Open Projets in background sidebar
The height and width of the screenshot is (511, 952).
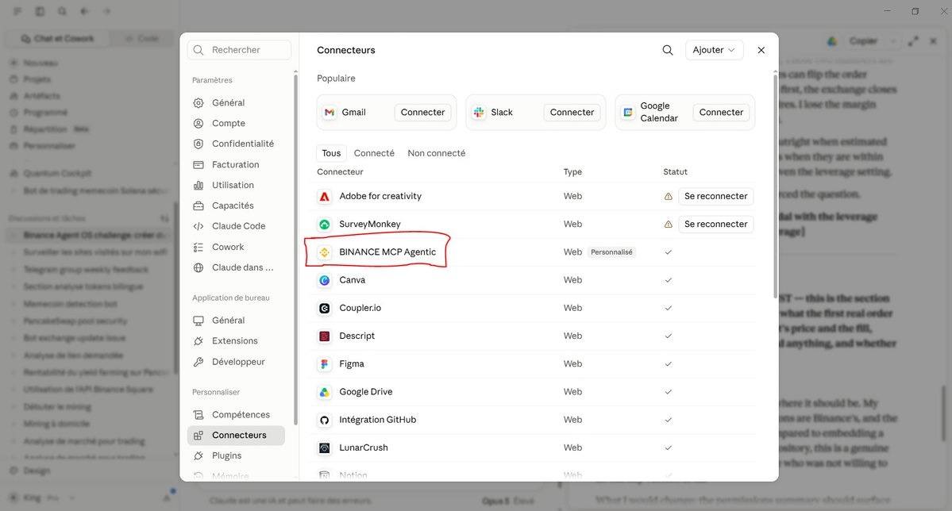pyautogui.click(x=37, y=79)
